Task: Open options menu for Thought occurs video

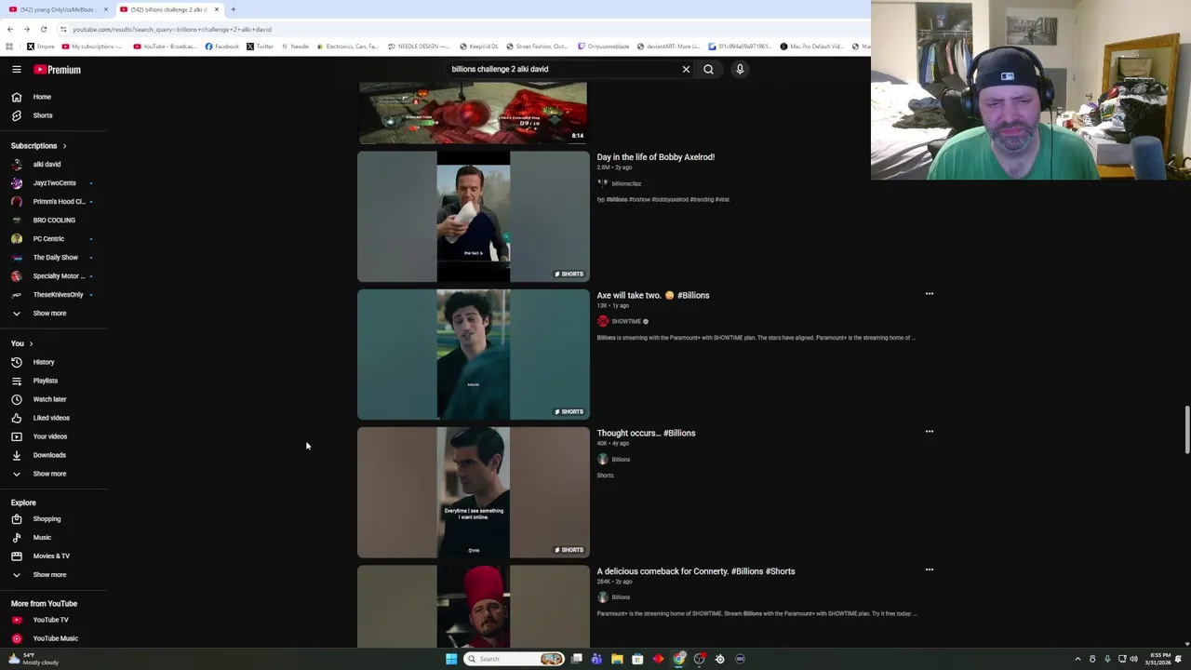Action: (929, 432)
